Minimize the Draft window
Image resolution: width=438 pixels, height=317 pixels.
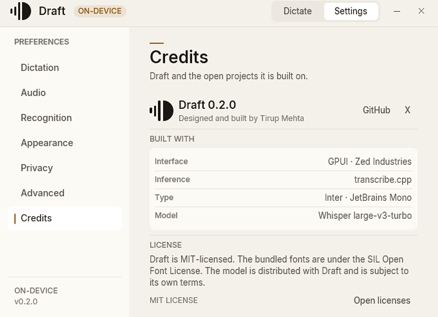tap(397, 11)
